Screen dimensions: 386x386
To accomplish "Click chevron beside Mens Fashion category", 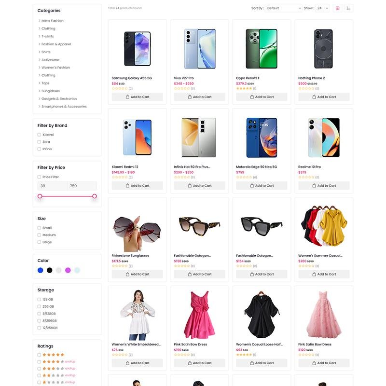I will pyautogui.click(x=39, y=21).
